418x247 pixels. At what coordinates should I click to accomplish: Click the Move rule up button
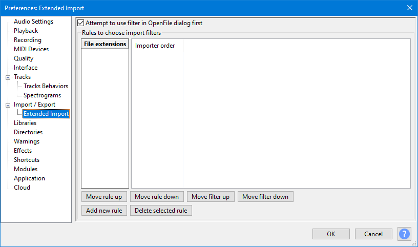click(104, 197)
